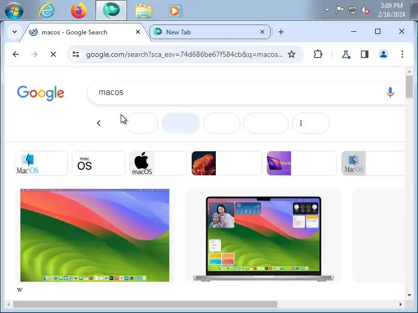Open the profile avatar menu

[384, 54]
